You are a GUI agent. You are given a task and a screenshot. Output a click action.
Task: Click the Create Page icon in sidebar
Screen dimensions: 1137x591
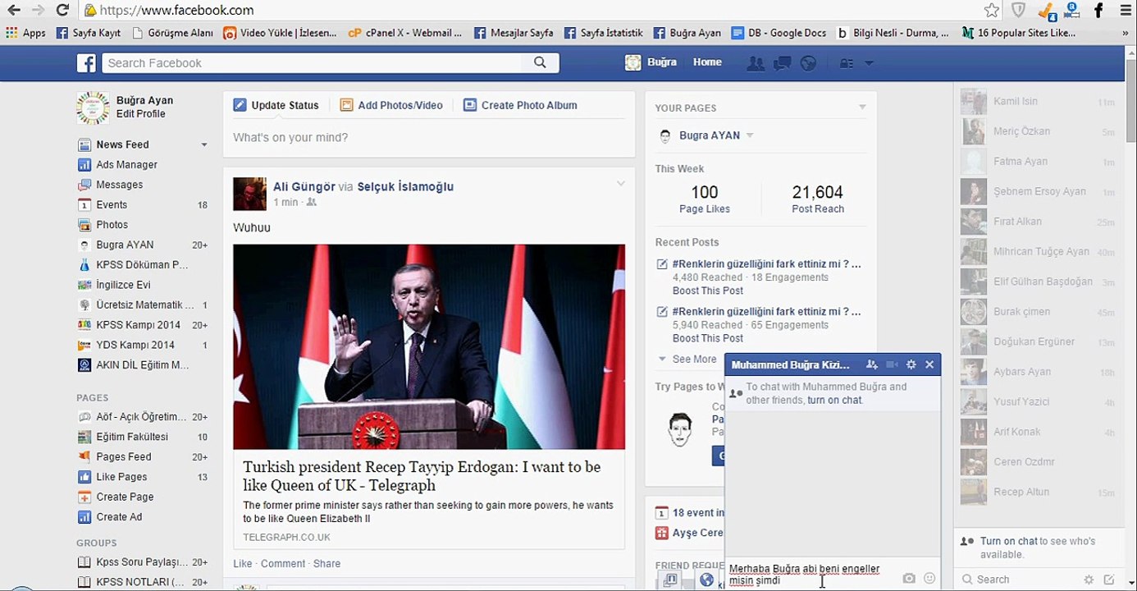tap(84, 497)
